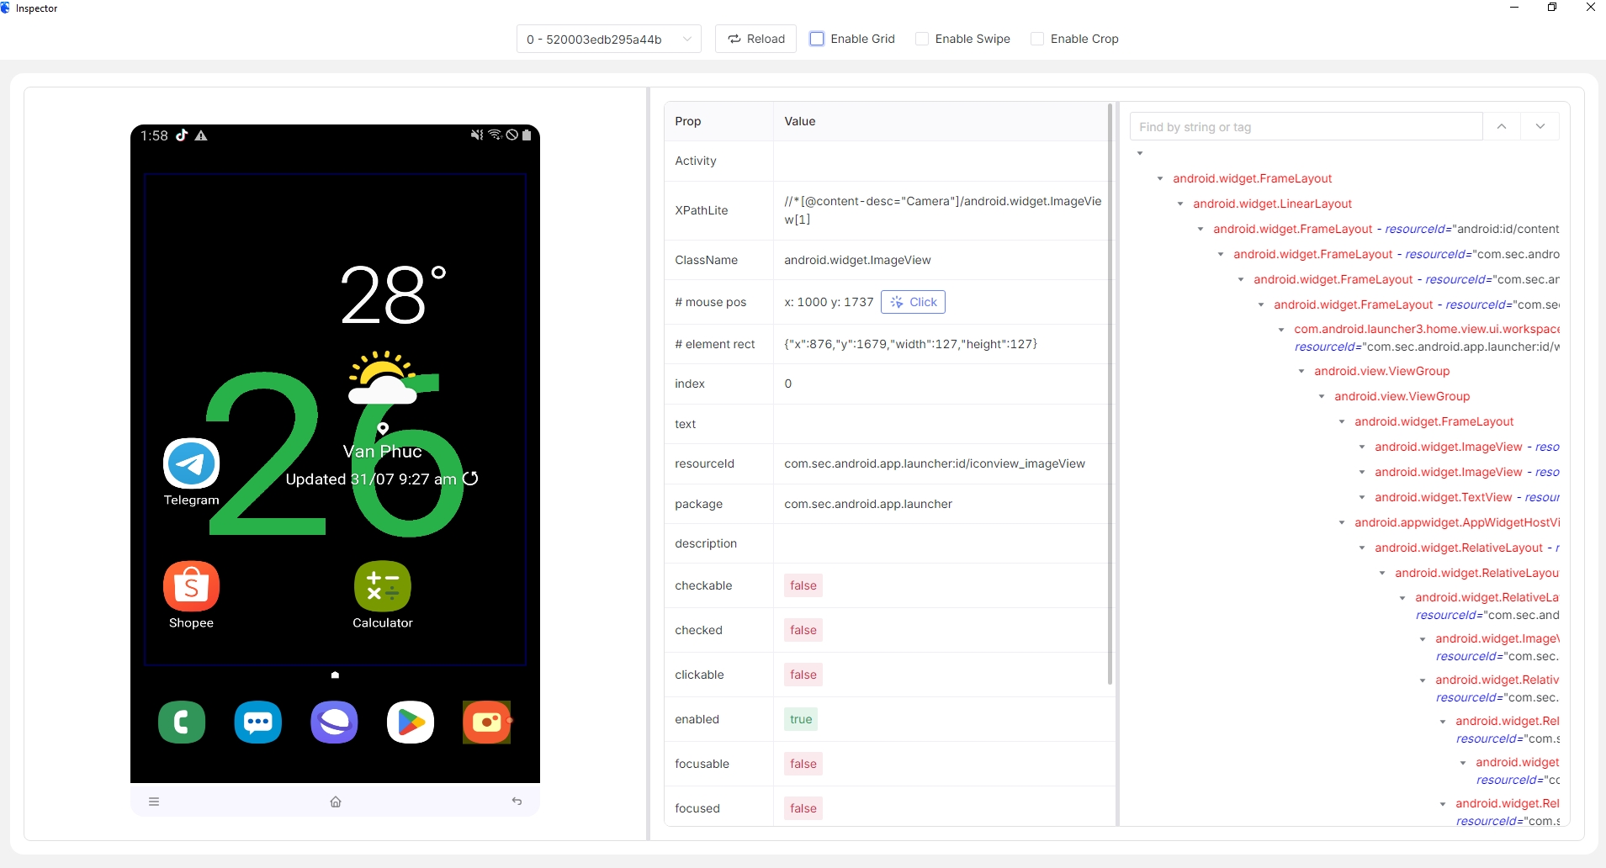Click the checkable false value badge
This screenshot has width=1606, height=868.
803,585
